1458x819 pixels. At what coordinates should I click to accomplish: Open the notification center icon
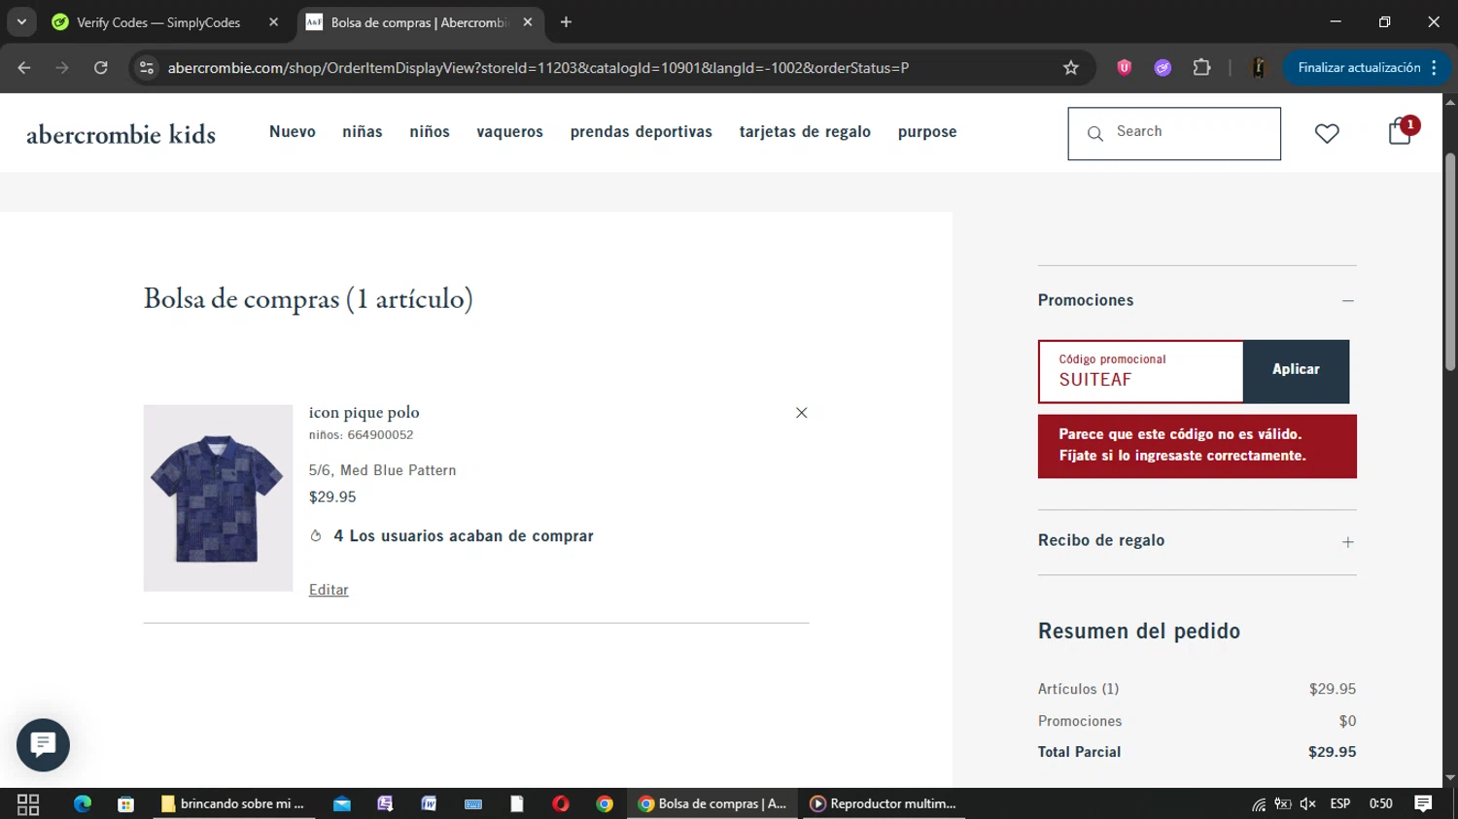(1423, 803)
